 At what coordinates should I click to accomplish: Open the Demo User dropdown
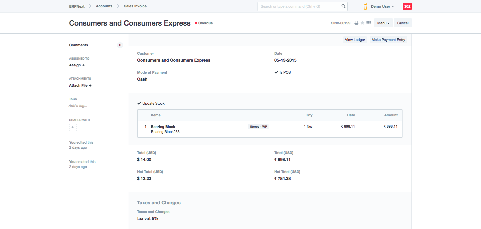coord(382,6)
